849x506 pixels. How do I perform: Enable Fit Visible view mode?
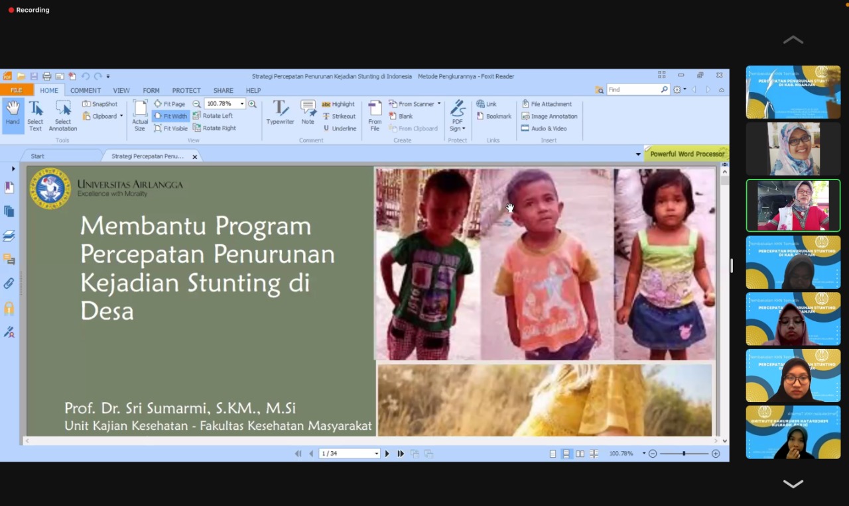pyautogui.click(x=170, y=128)
